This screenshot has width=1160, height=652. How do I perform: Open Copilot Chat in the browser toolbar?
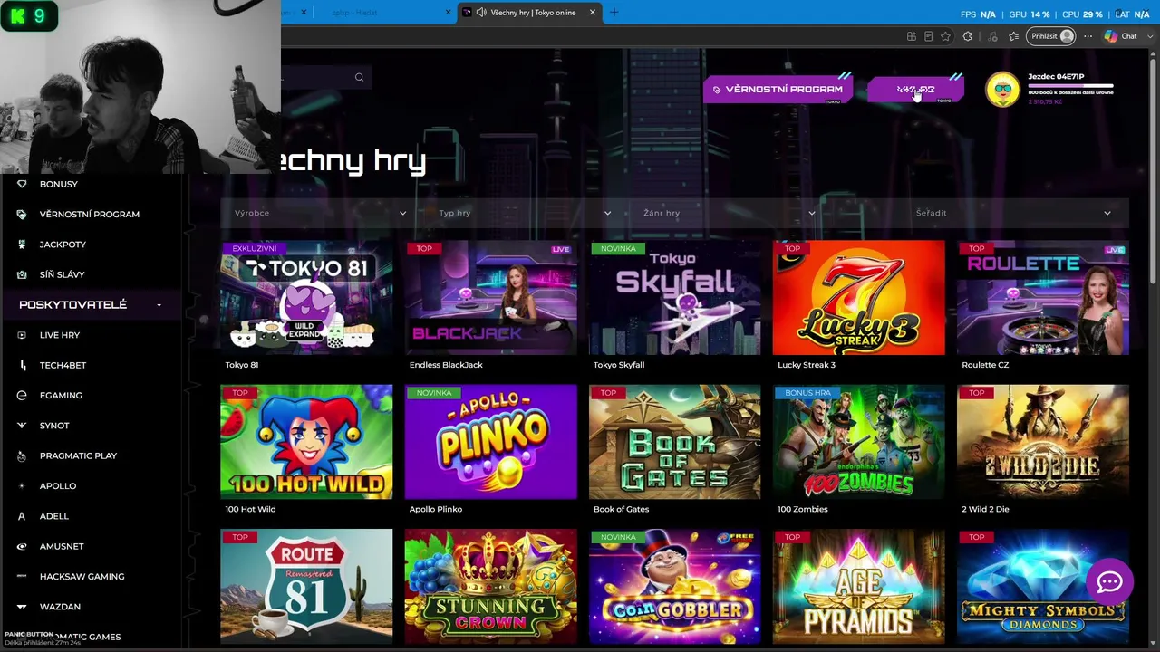coord(1120,36)
